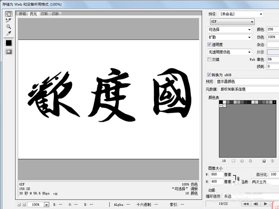Click the 國 character in preview
279x209 pixels.
[x=172, y=92]
